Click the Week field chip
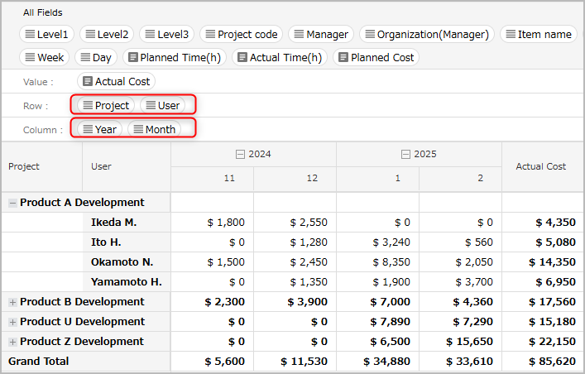The height and width of the screenshot is (374, 585). (45, 57)
